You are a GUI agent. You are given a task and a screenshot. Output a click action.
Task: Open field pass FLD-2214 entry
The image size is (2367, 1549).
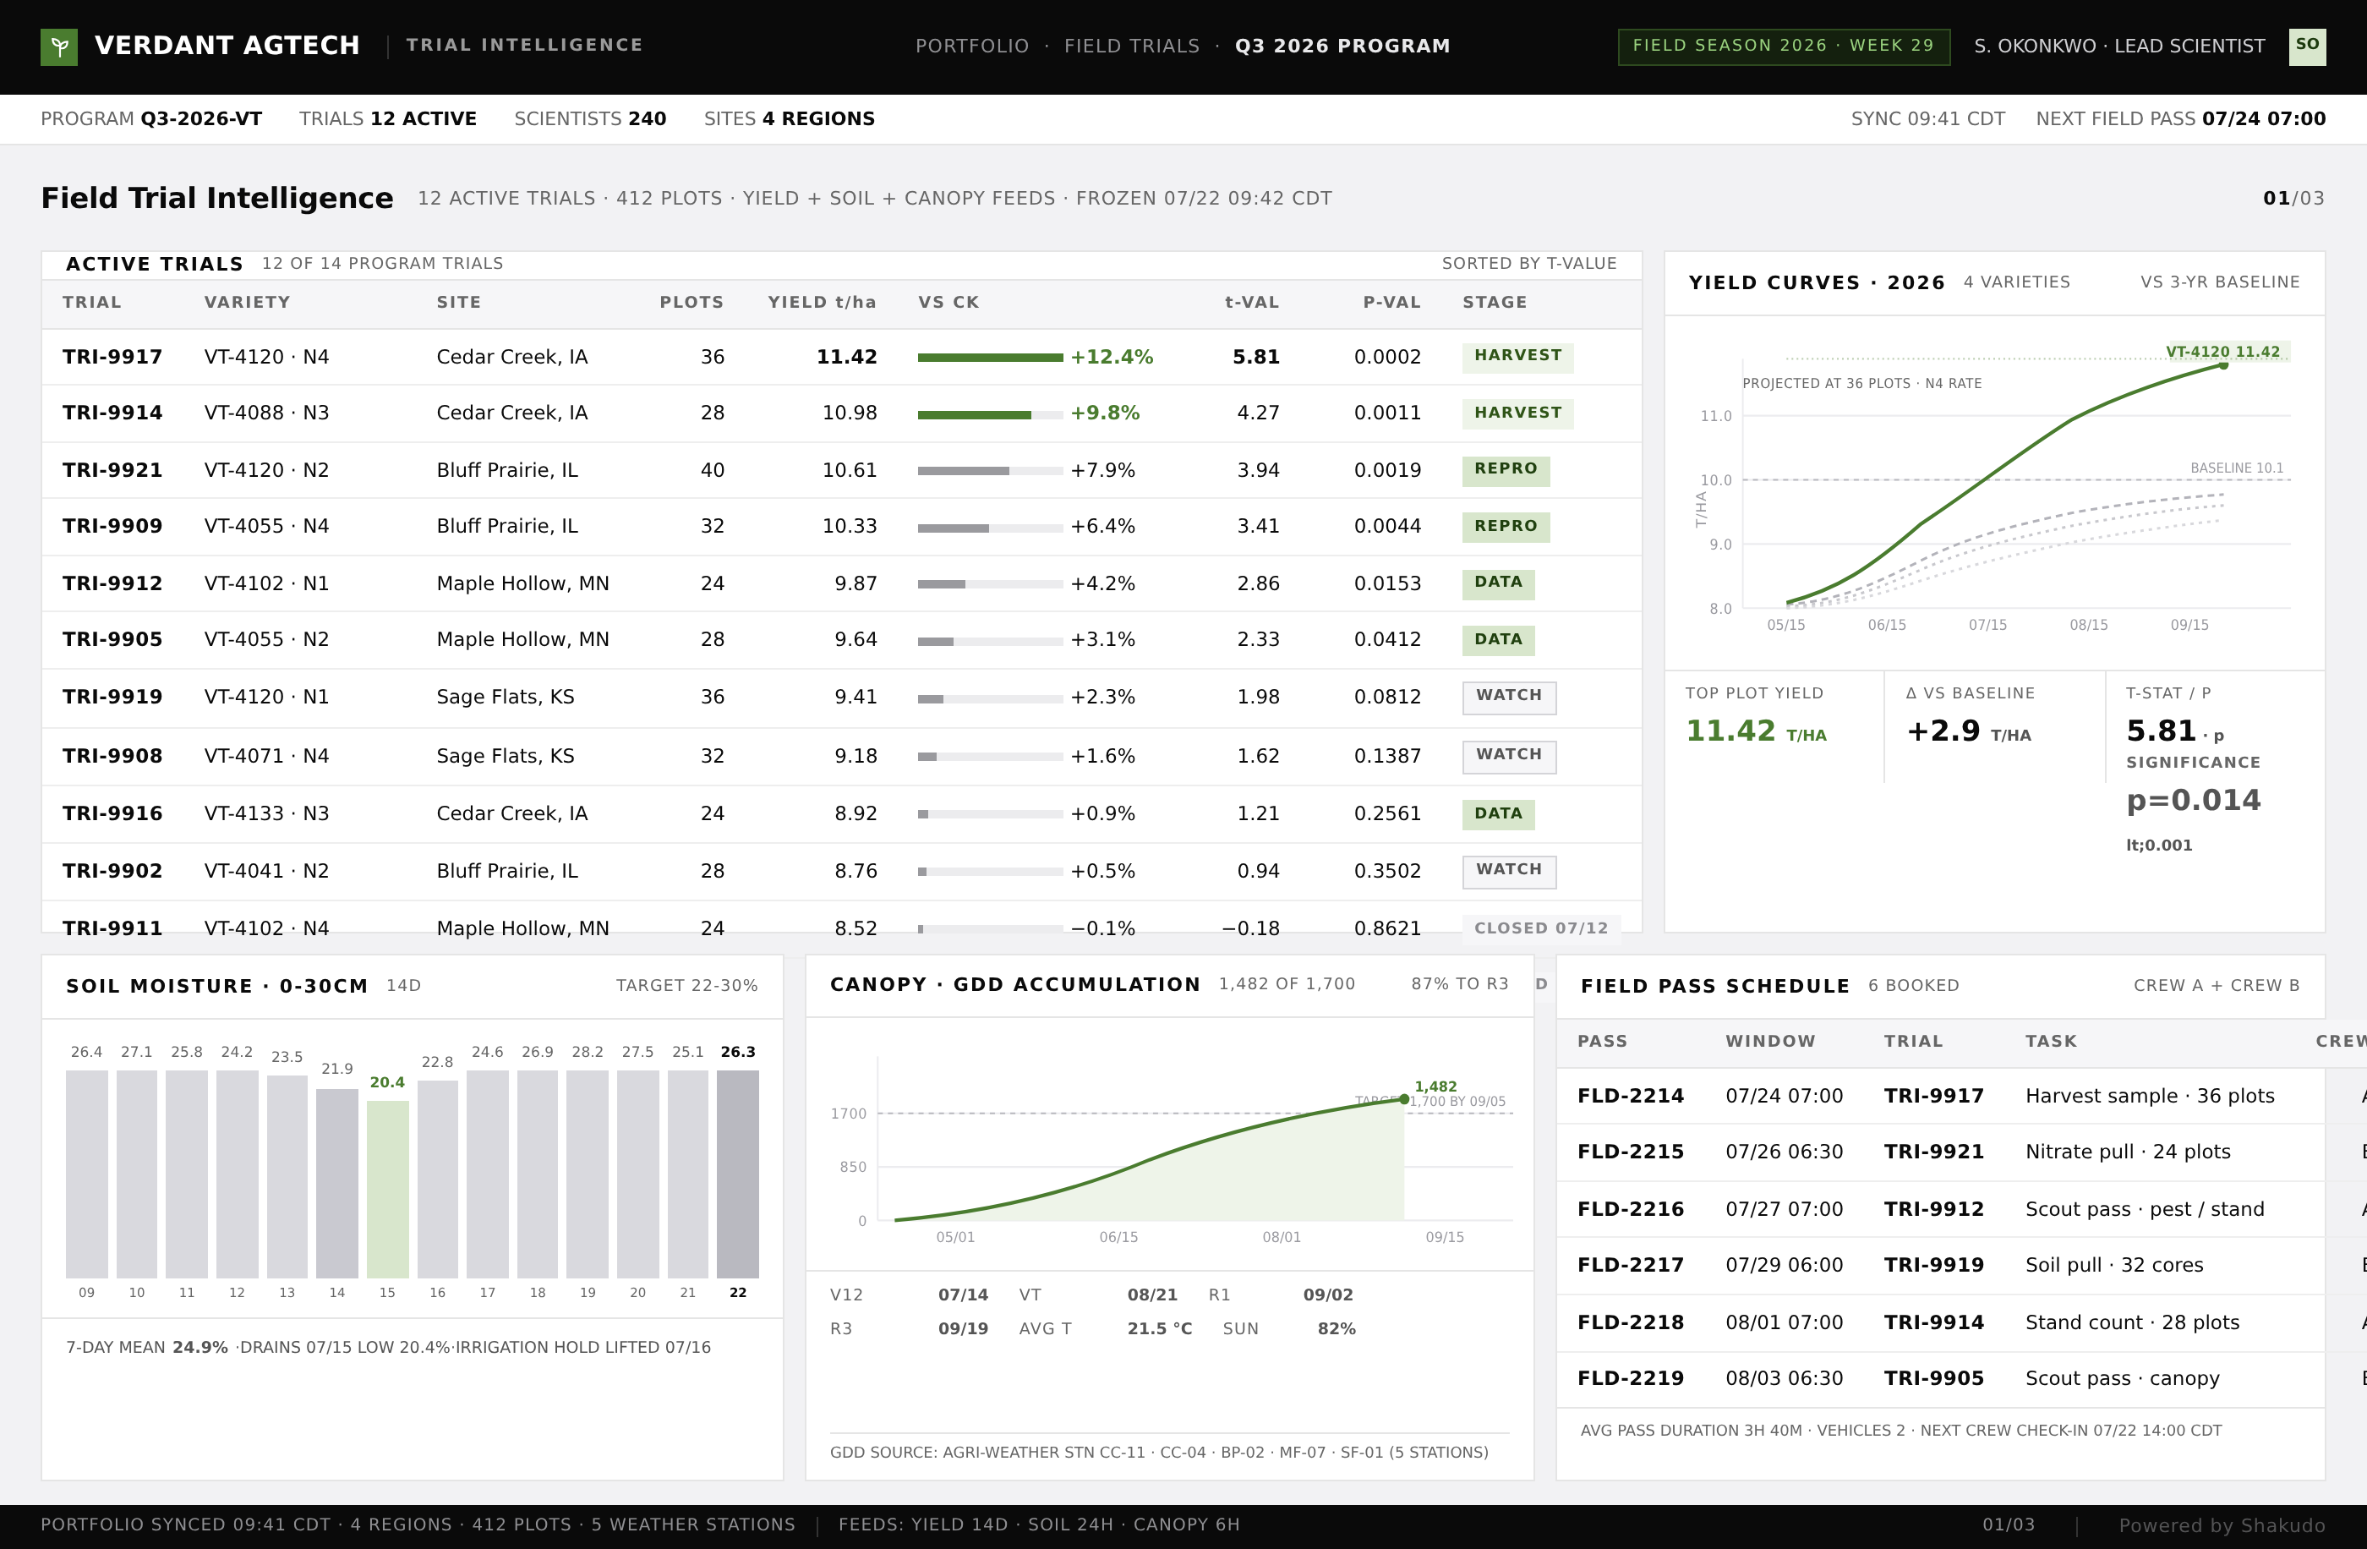[x=1939, y=1095]
